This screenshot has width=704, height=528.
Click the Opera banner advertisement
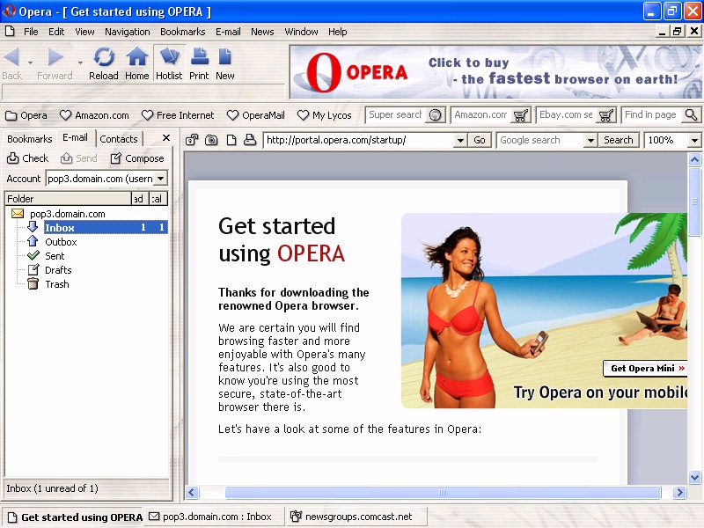pos(495,72)
